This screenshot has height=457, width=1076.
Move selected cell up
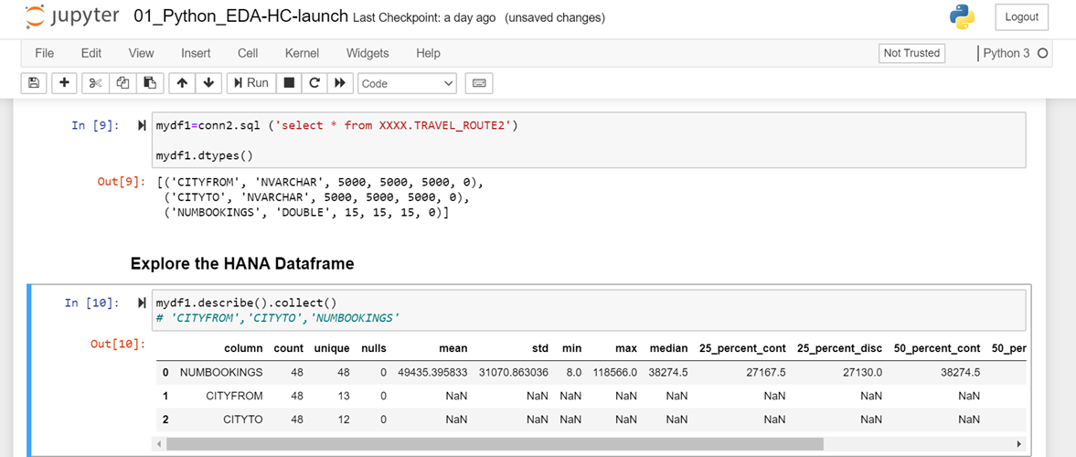tap(182, 83)
